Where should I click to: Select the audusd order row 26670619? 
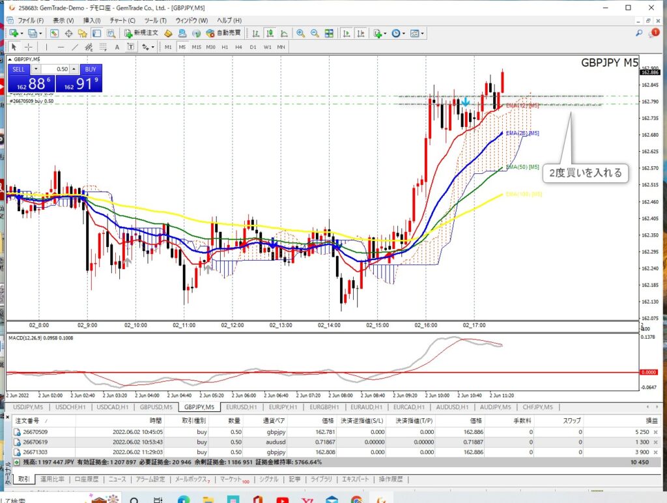tap(336, 442)
